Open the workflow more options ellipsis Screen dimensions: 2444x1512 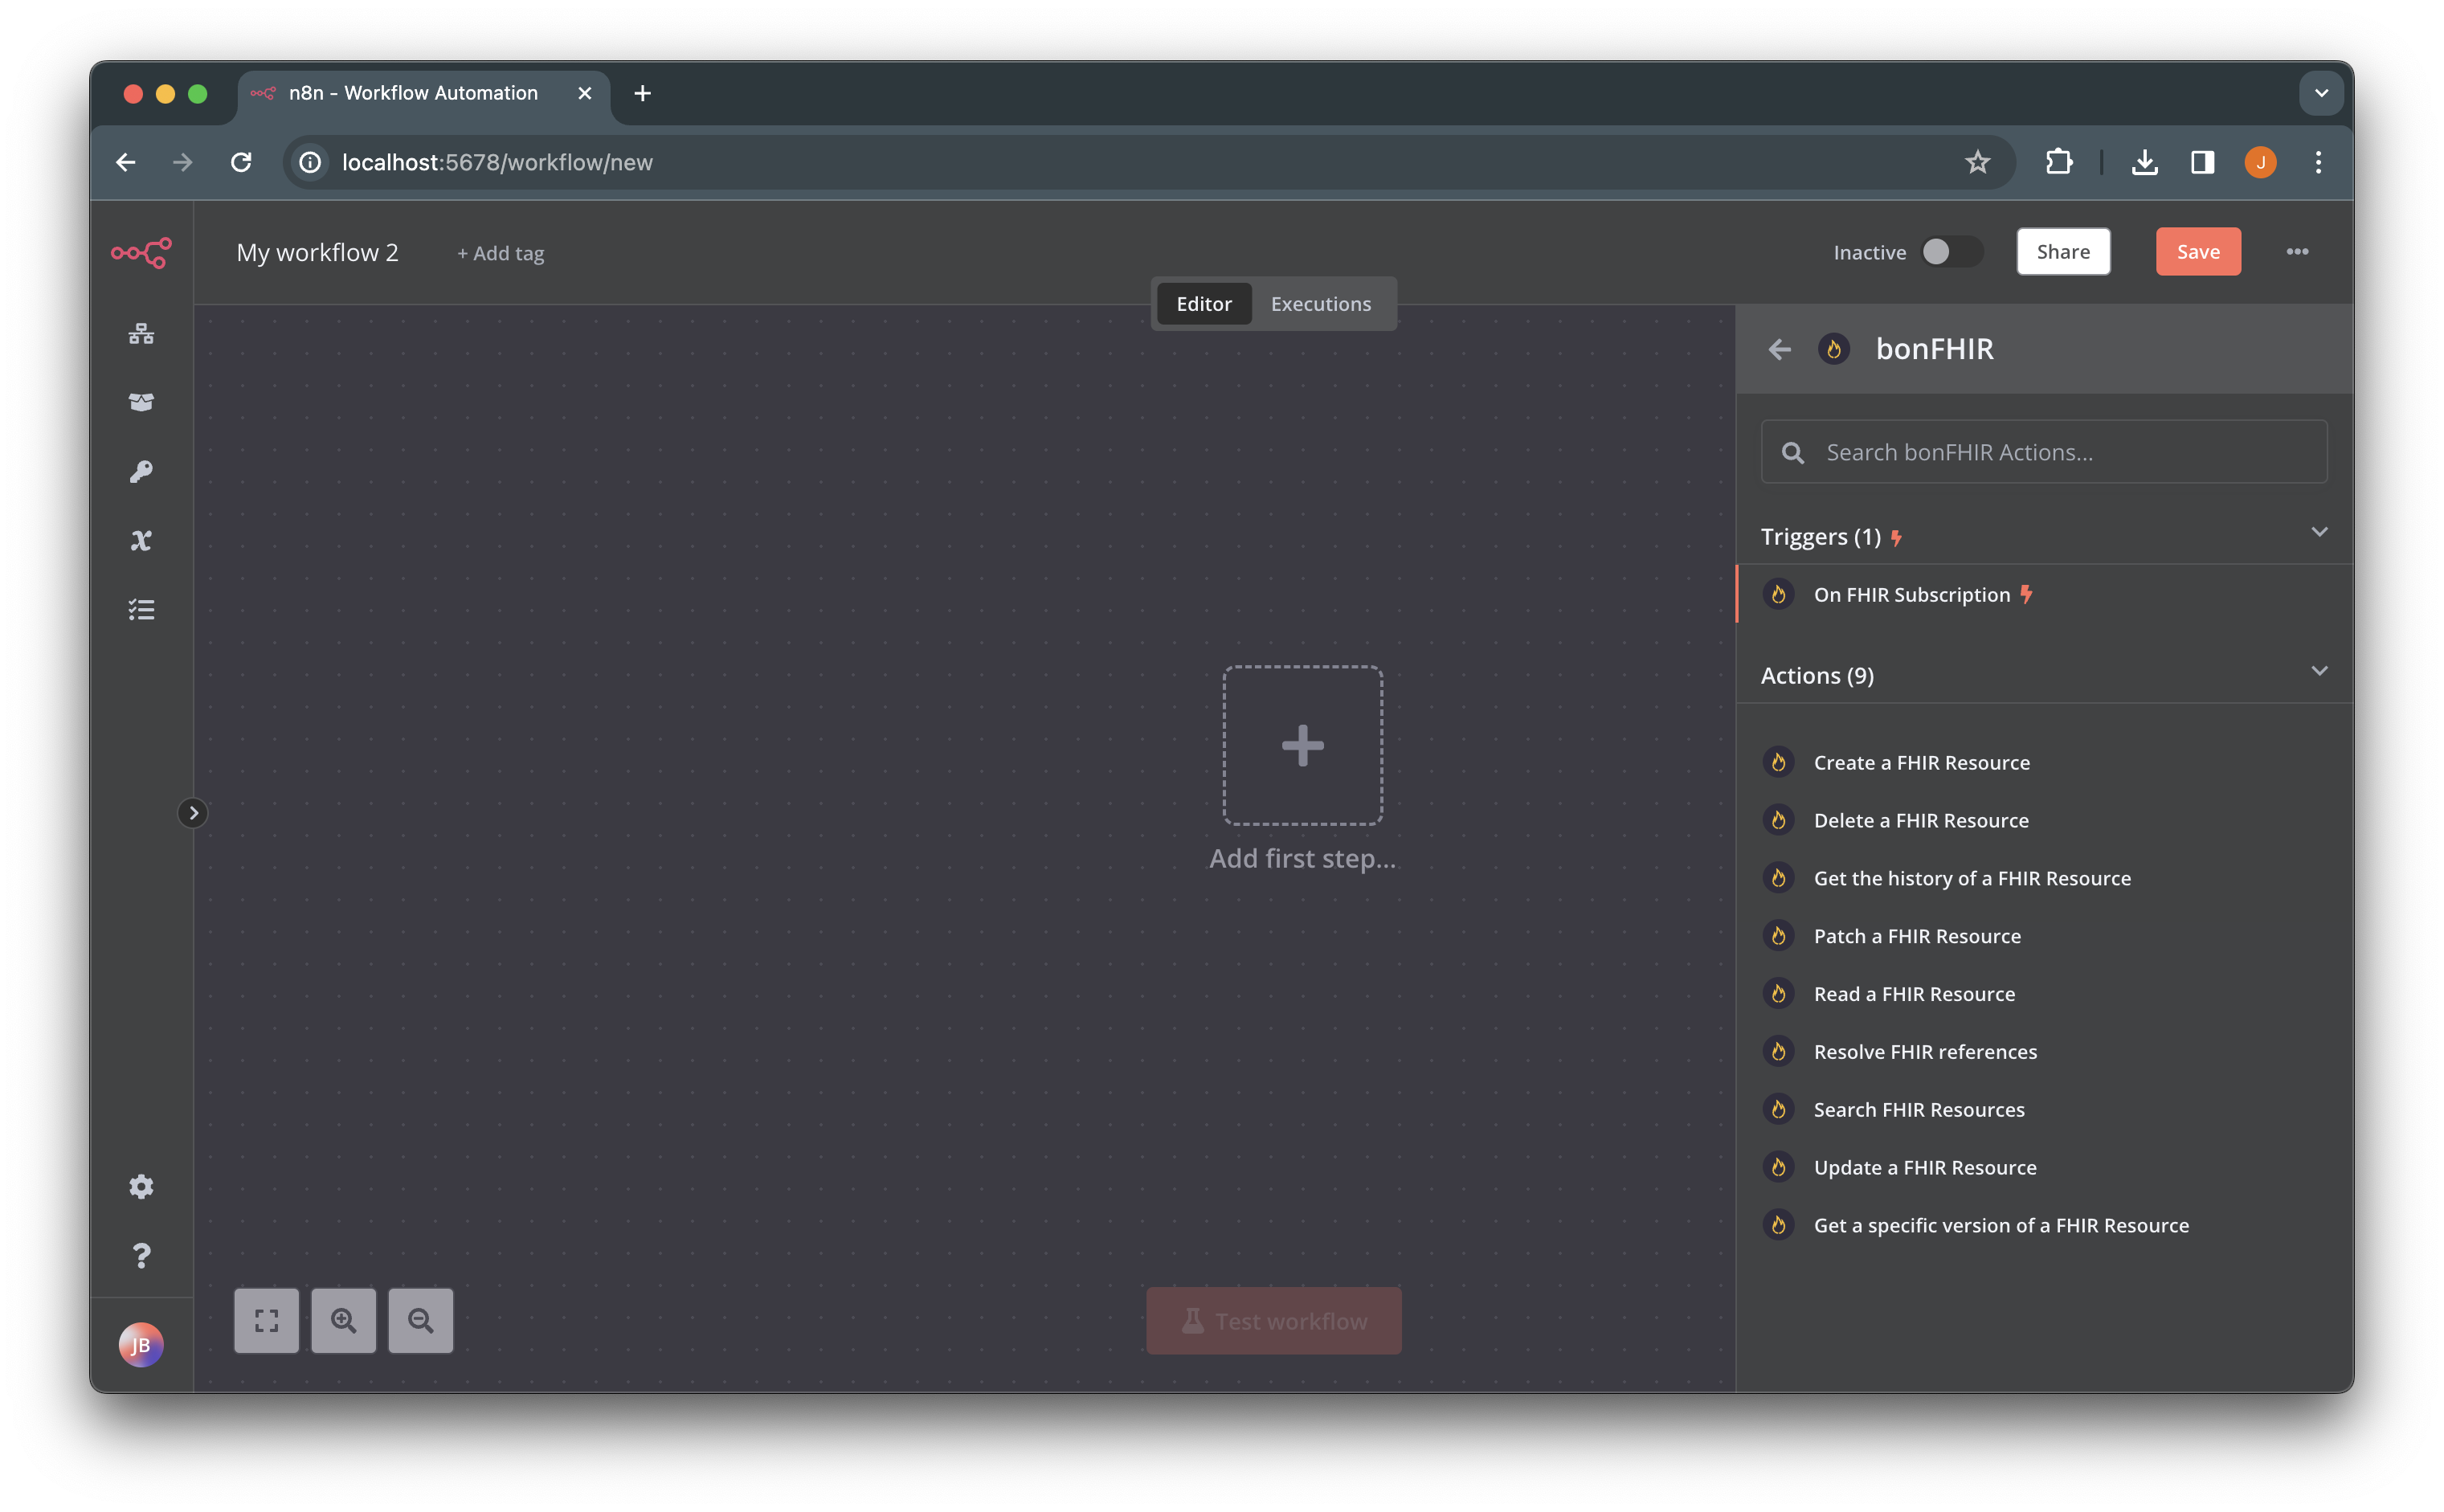point(2298,252)
